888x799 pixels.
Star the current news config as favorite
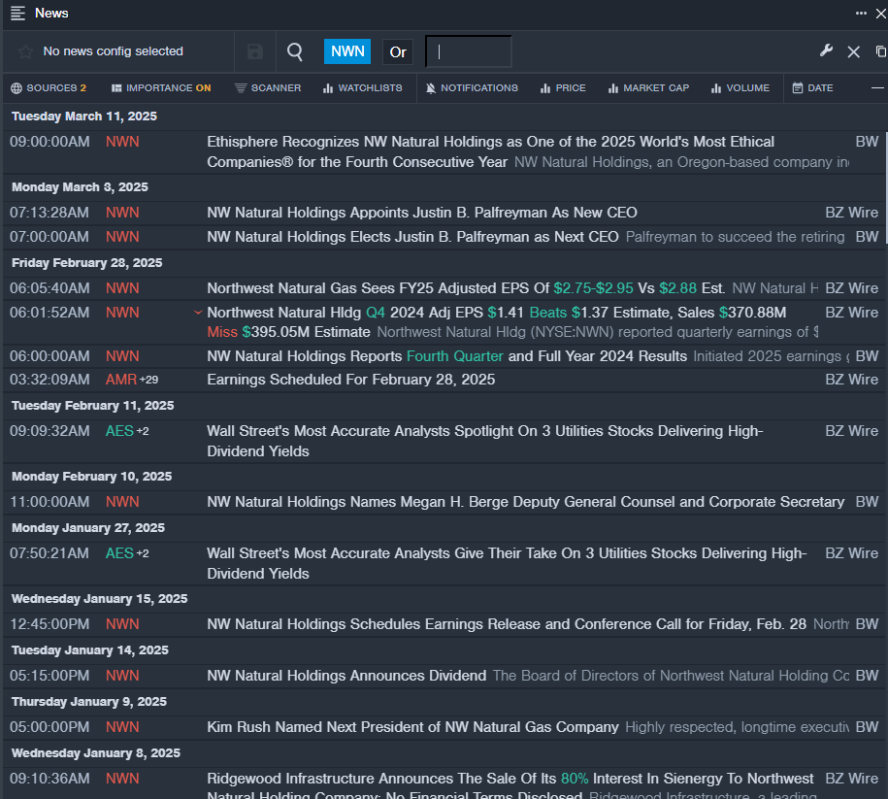click(x=25, y=51)
